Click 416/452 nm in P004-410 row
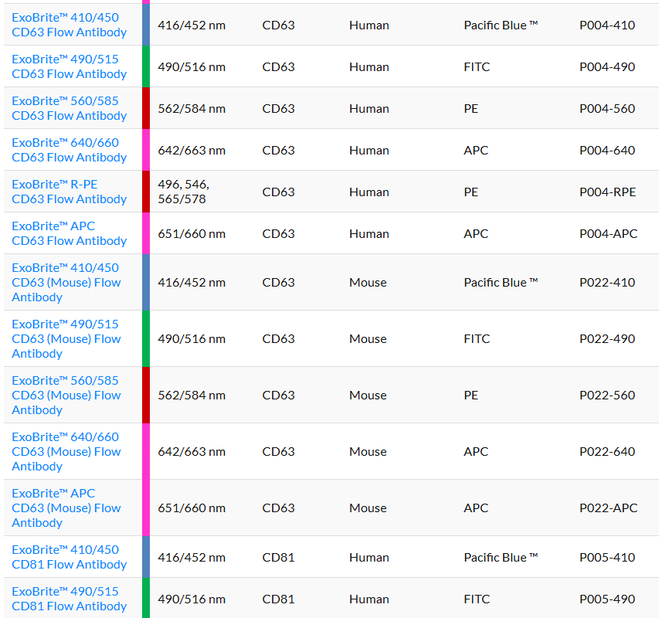 point(192,25)
